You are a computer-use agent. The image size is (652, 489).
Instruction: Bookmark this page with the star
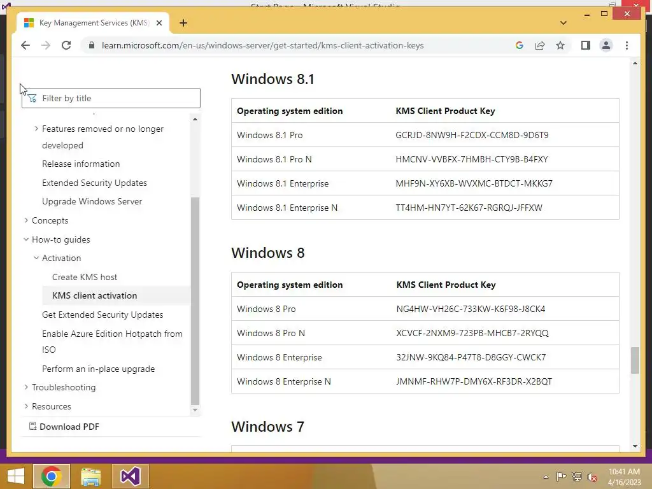(560, 45)
